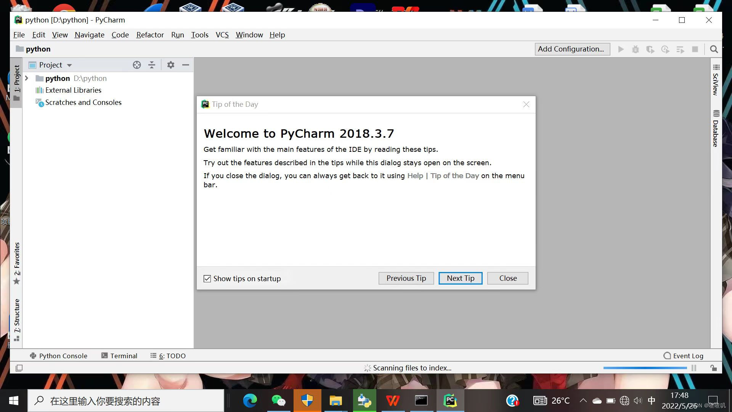Viewport: 732px width, 412px height.
Task: Click the Collapse All icon in Project panel
Action: 152,65
